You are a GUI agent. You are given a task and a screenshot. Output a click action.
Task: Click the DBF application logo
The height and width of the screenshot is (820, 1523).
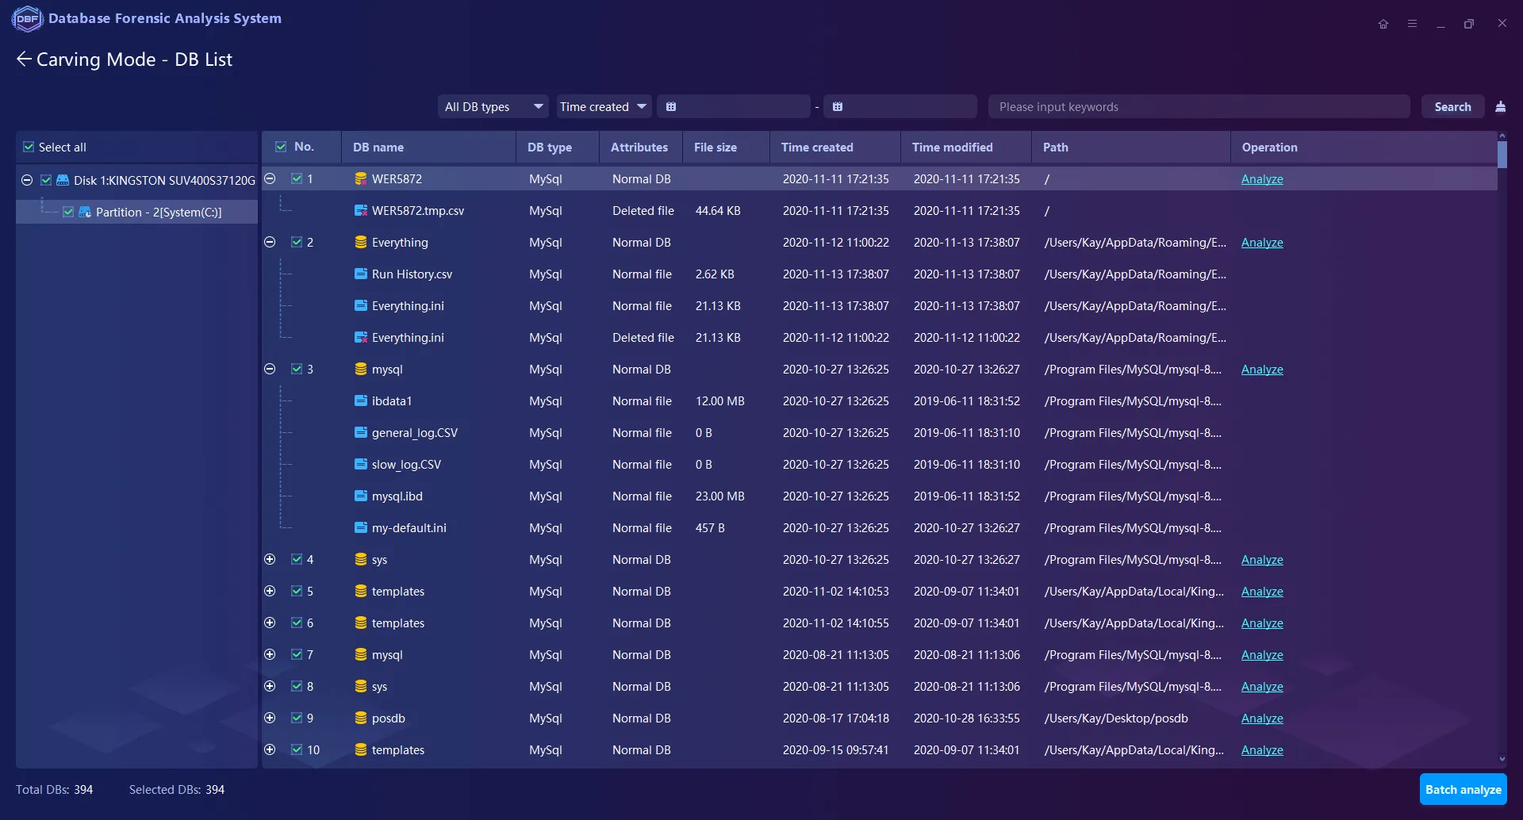[x=27, y=18]
